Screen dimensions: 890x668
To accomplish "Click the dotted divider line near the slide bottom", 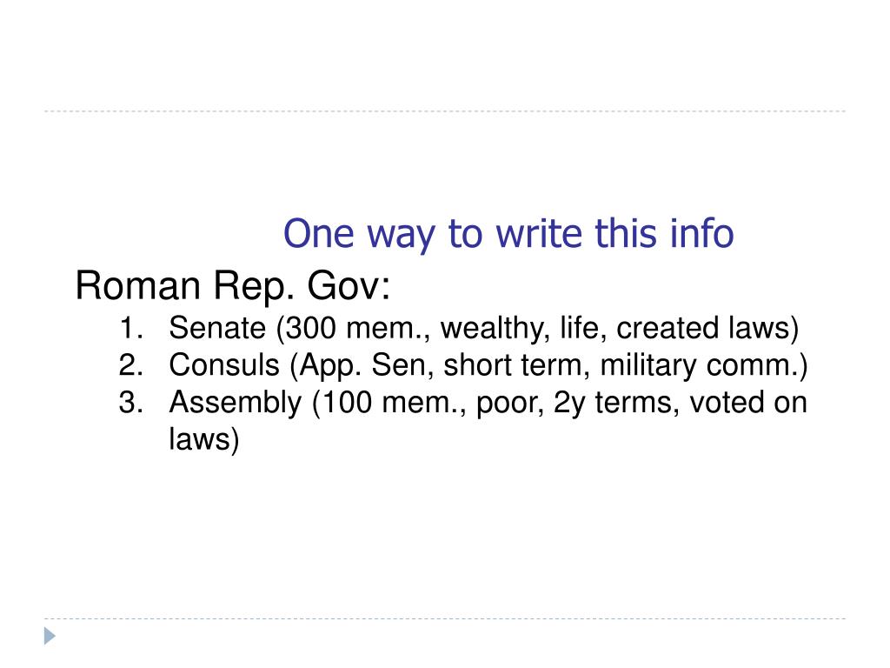I will [445, 618].
